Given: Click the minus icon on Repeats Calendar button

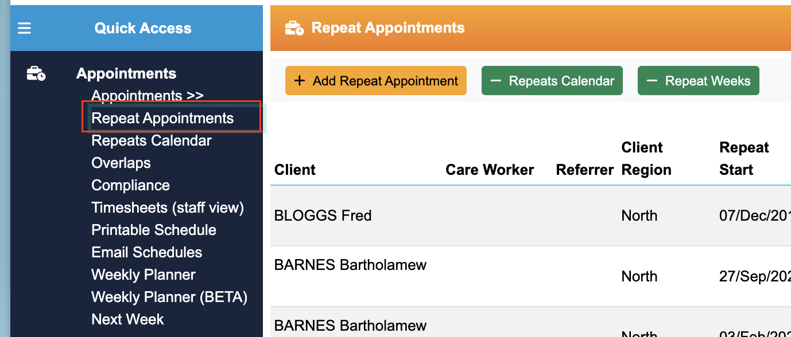Looking at the screenshot, I should (x=495, y=81).
